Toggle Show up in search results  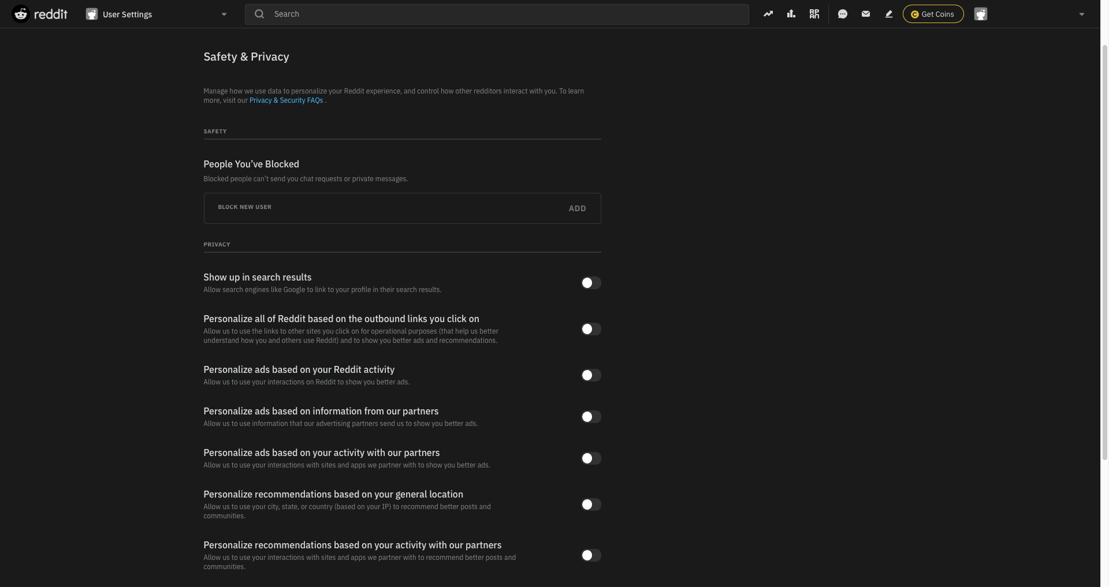[x=591, y=283]
